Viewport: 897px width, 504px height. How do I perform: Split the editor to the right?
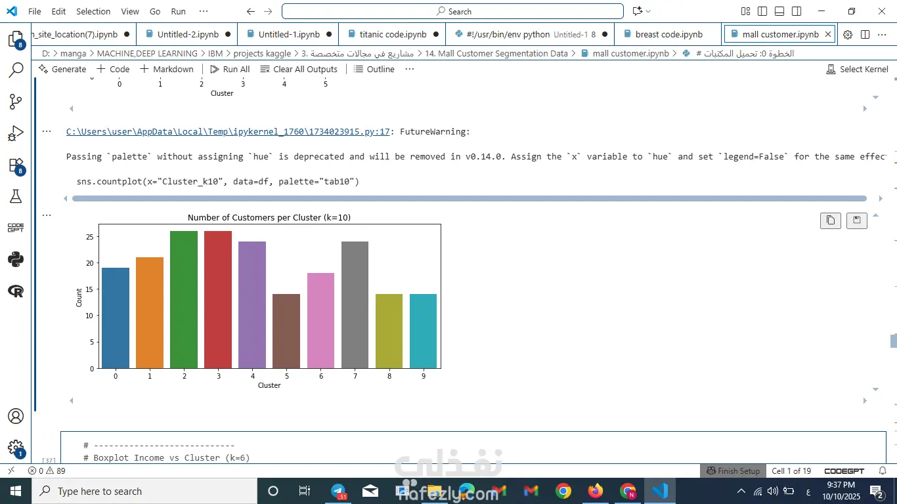865,34
